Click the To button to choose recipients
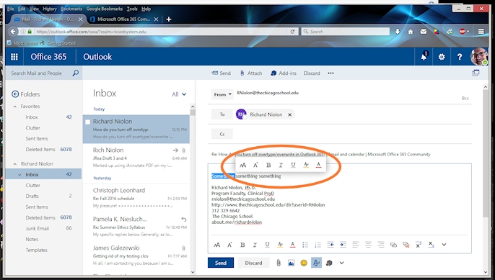Image resolution: width=495 pixels, height=280 pixels. point(222,114)
